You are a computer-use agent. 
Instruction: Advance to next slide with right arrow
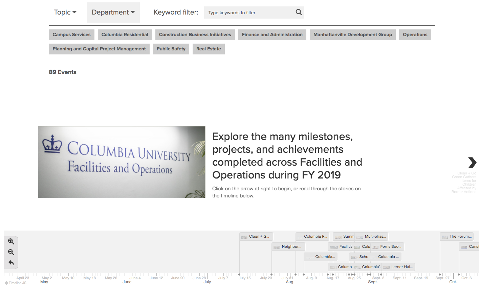(x=472, y=163)
